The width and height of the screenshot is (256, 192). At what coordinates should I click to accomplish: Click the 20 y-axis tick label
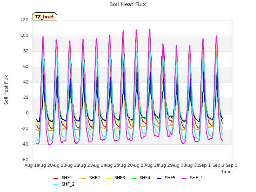pyautogui.click(x=26, y=98)
